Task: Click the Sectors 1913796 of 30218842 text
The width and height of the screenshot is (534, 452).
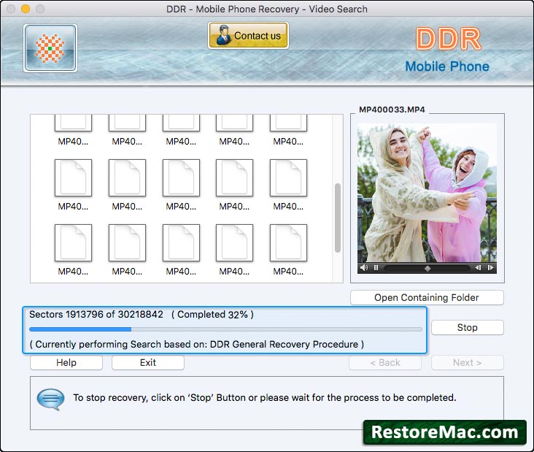Action: (x=96, y=314)
